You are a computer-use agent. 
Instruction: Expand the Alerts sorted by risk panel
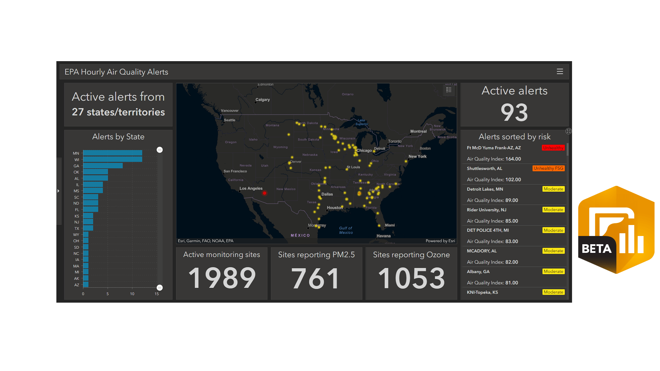pos(569,131)
